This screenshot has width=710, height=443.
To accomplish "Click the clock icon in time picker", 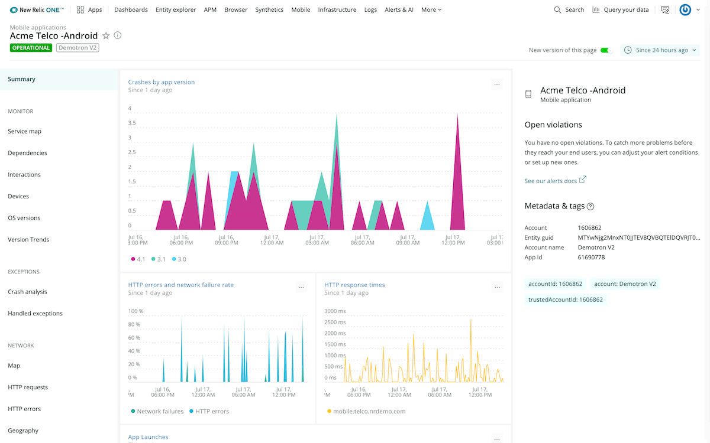I will [628, 50].
